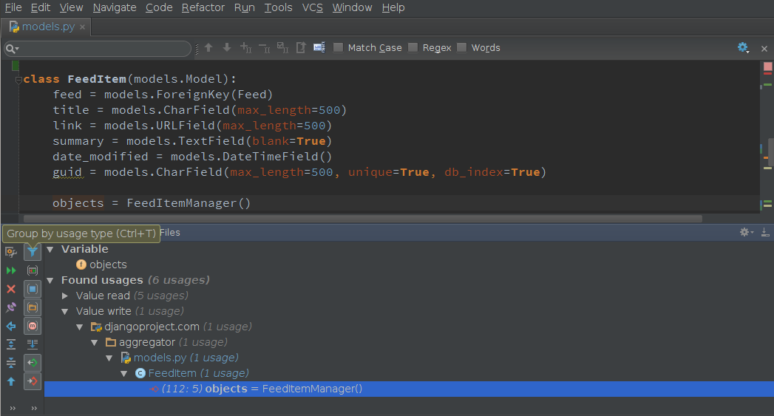The height and width of the screenshot is (416, 774).
Task: Open the Tools menu
Action: pos(278,7)
